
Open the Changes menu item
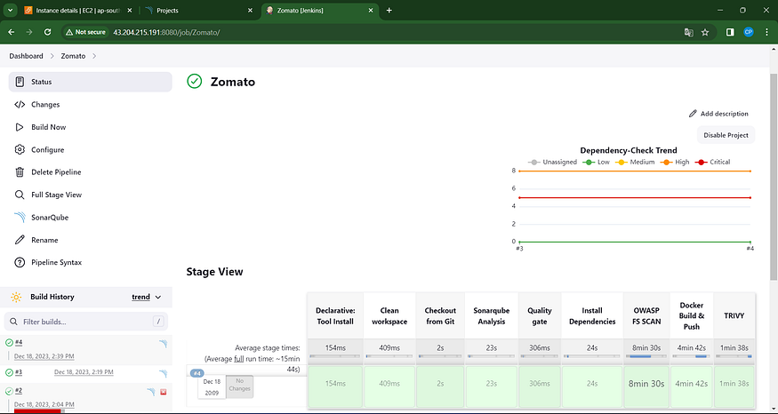coord(91,105)
